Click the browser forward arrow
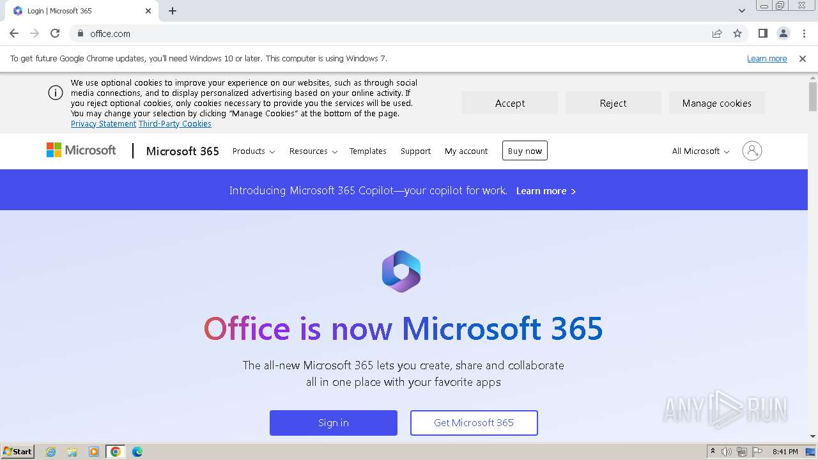The width and height of the screenshot is (818, 460). 35,33
